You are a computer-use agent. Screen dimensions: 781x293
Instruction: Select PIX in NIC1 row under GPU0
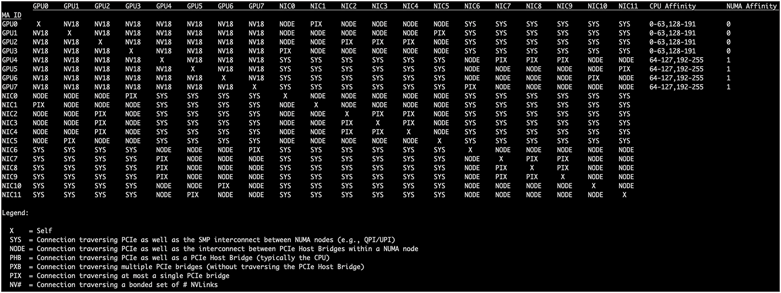point(39,105)
